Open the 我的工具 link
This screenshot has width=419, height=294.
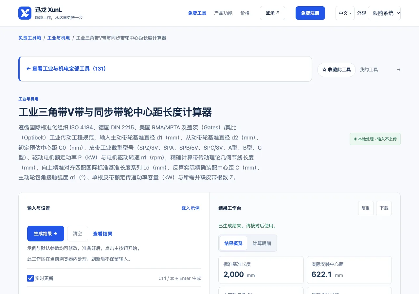click(x=369, y=70)
